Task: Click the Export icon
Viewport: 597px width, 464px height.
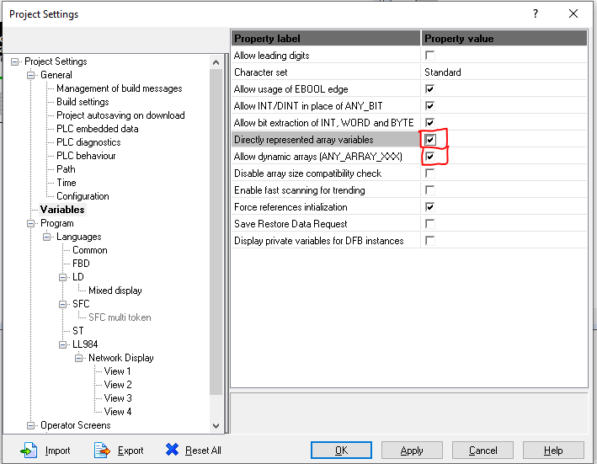Action: pyautogui.click(x=102, y=451)
